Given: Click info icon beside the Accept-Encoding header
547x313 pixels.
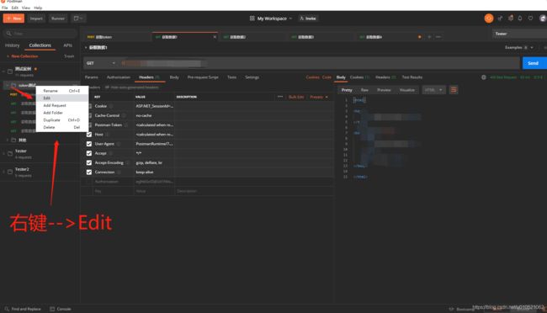Looking at the screenshot, I should tap(127, 162).
